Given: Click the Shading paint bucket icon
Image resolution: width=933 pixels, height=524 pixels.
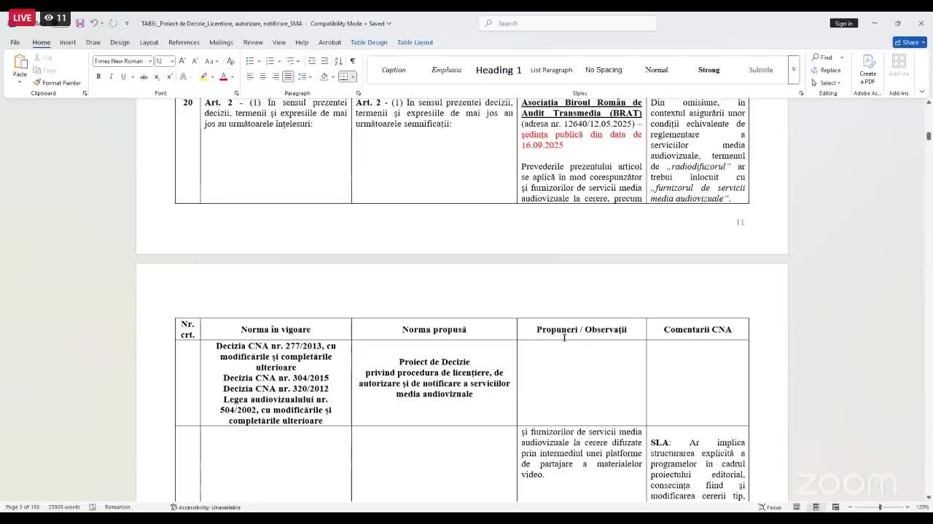Looking at the screenshot, I should point(324,76).
